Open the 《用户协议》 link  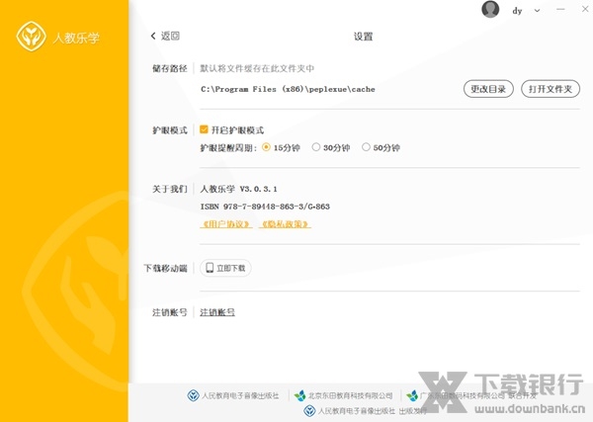coord(226,224)
